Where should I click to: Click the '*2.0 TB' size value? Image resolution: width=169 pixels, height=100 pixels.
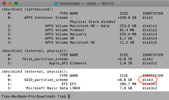[x=125, y=59]
